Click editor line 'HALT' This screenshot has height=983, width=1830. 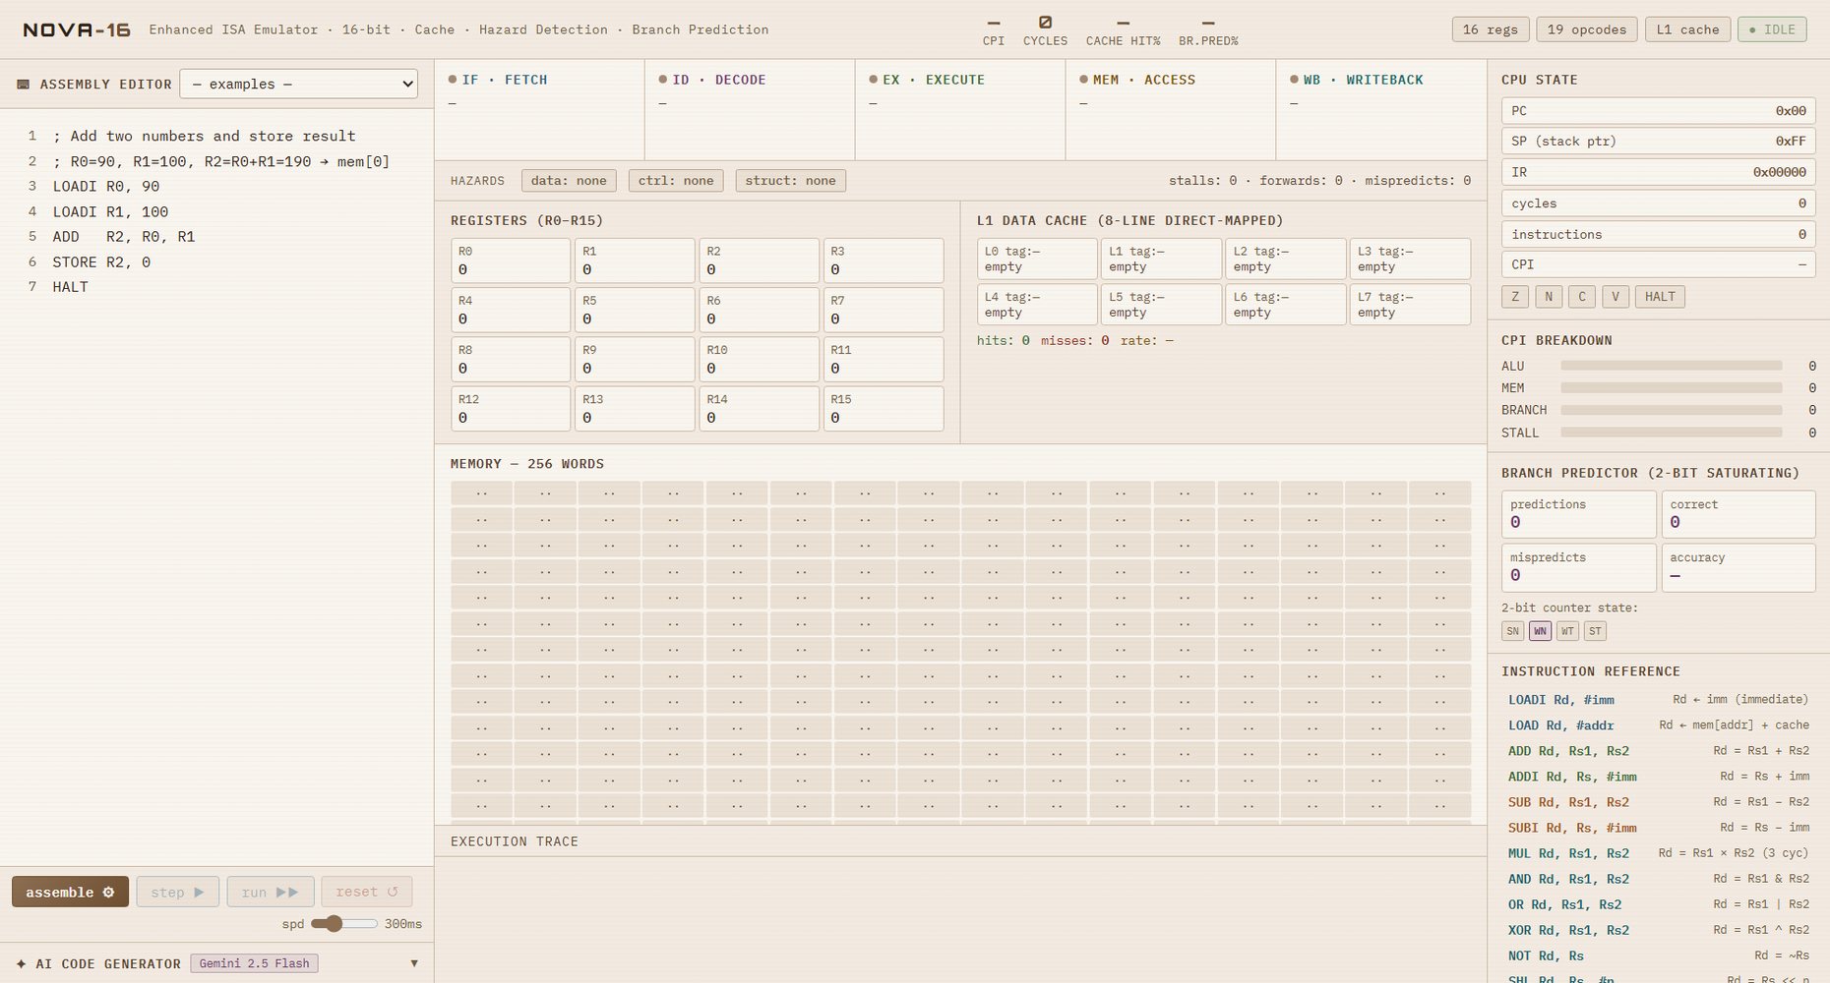(x=71, y=286)
